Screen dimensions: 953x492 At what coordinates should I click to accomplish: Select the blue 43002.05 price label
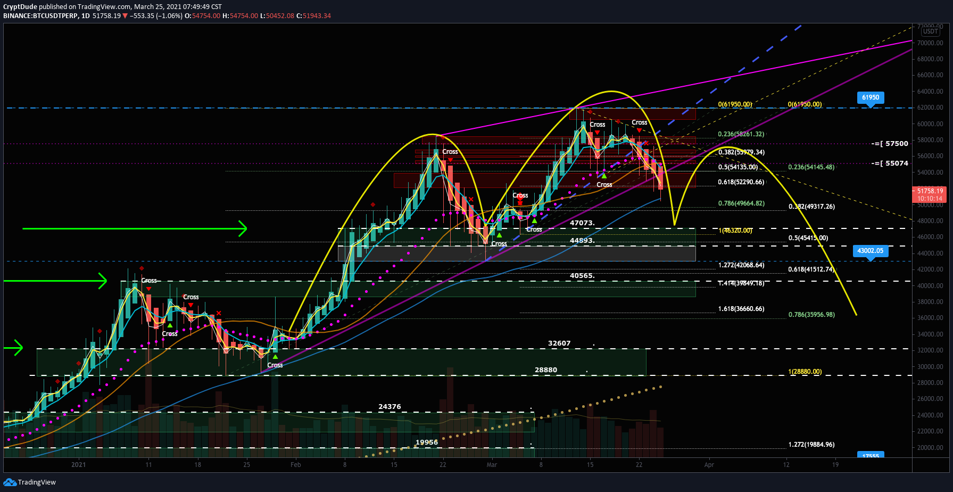pyautogui.click(x=871, y=251)
